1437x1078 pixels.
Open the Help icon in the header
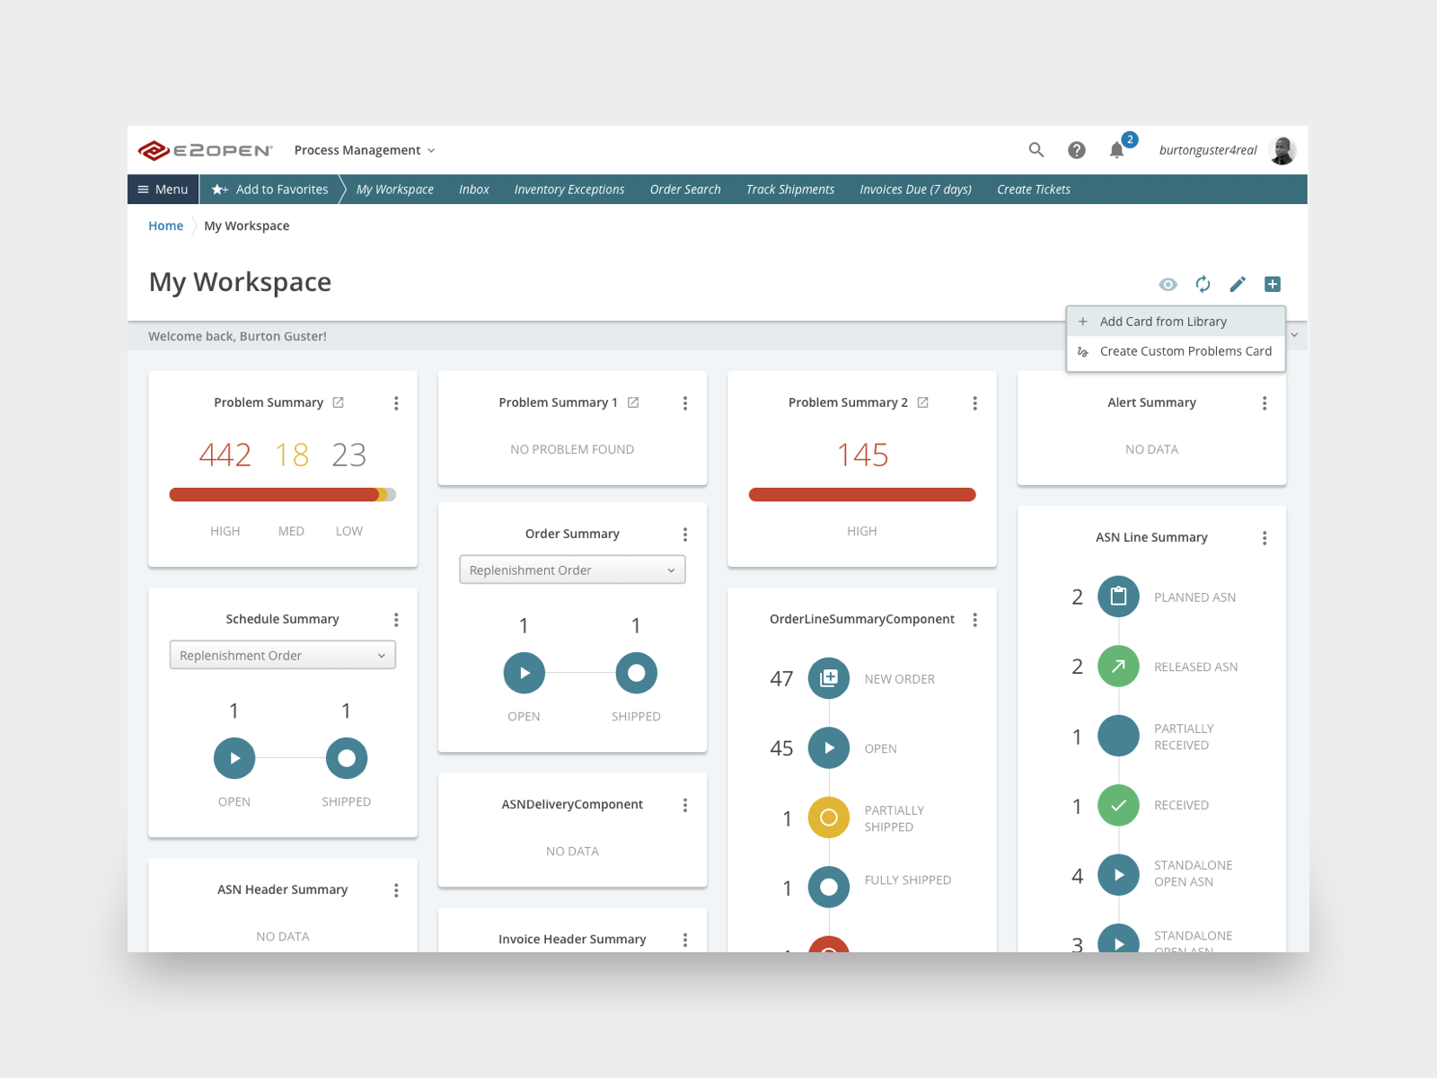click(x=1077, y=150)
